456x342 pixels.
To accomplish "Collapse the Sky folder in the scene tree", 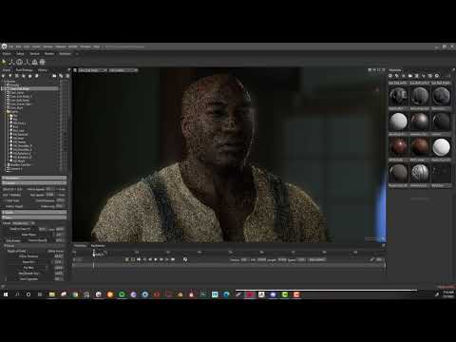I will [x=12, y=111].
